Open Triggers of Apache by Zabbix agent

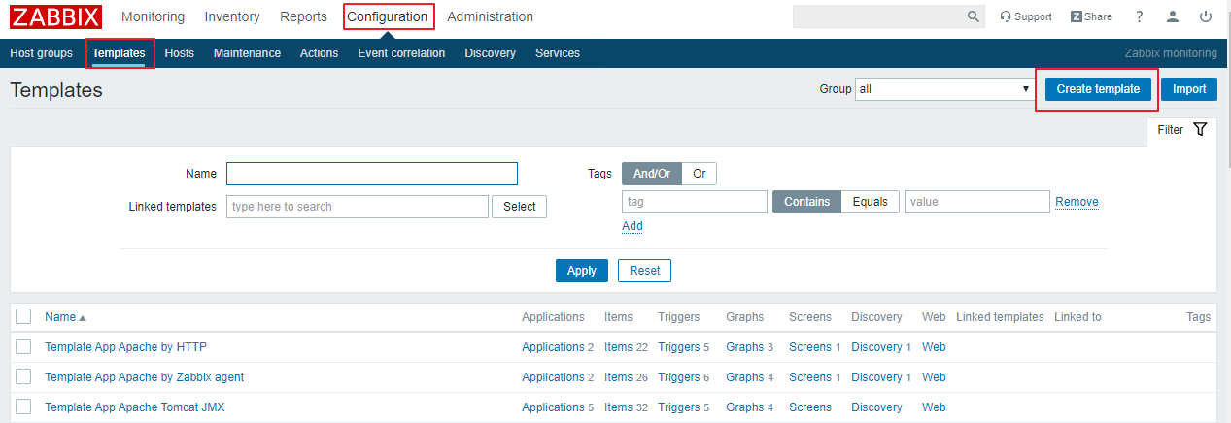tap(678, 377)
